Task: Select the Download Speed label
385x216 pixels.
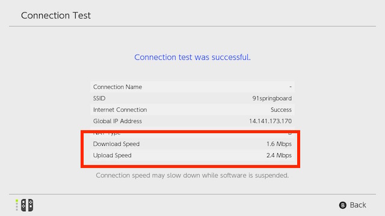Action: tap(116, 144)
